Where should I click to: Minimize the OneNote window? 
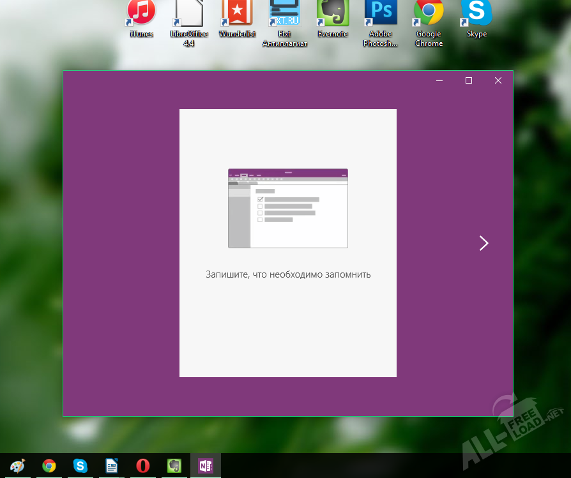coord(439,81)
